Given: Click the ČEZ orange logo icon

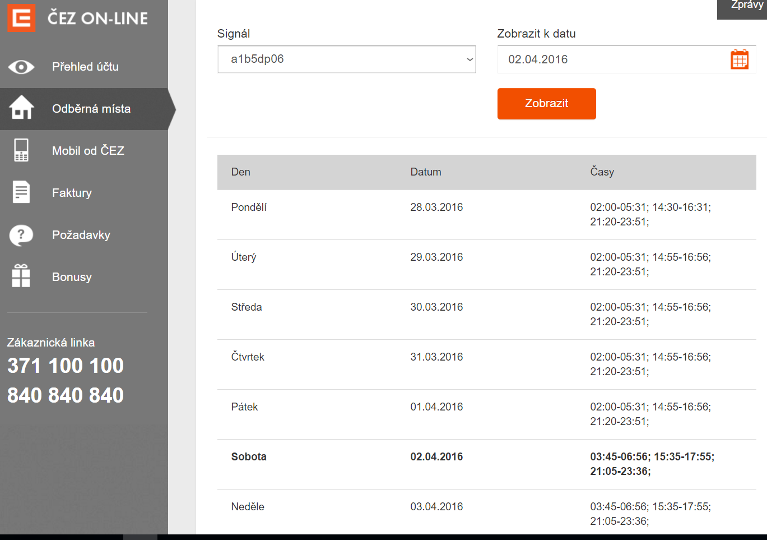Looking at the screenshot, I should [x=21, y=18].
